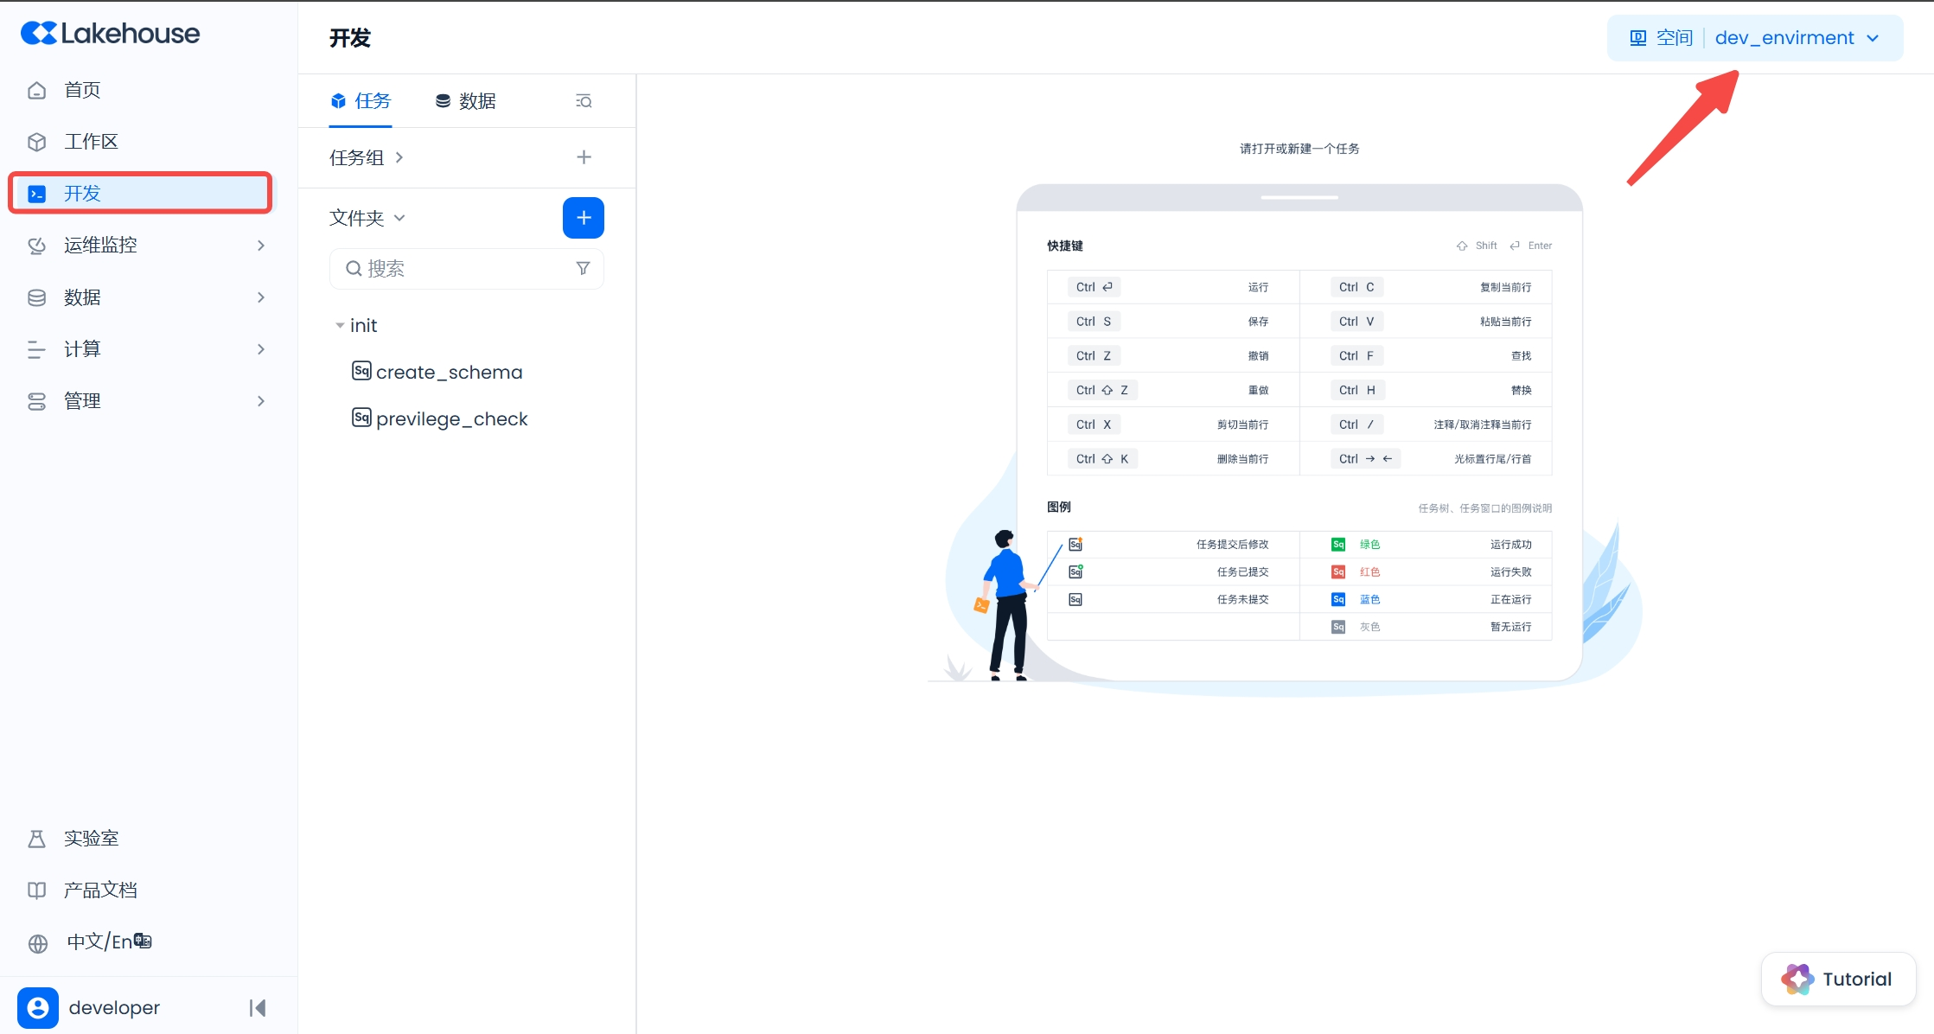The image size is (1934, 1034).
Task: Click the blue new-file plus button
Action: pyautogui.click(x=583, y=218)
